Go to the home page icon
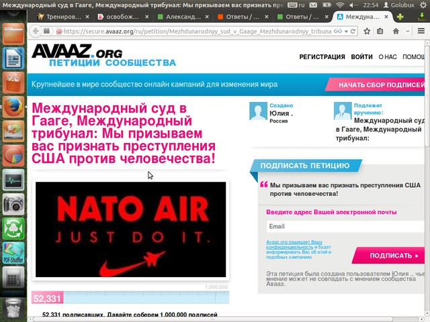Screen dimensions: 430x322 click(x=396, y=32)
